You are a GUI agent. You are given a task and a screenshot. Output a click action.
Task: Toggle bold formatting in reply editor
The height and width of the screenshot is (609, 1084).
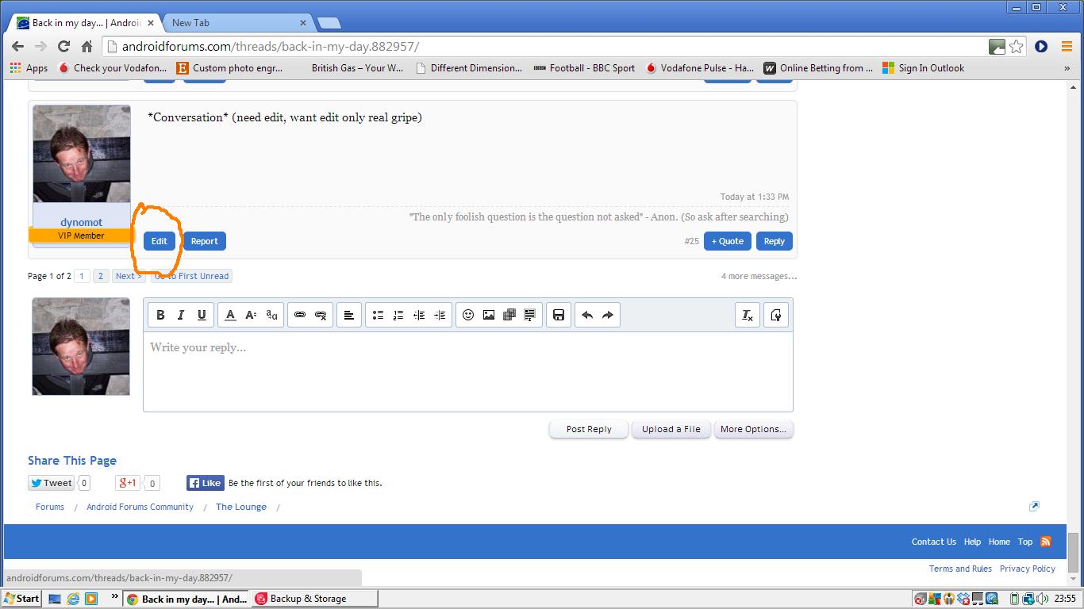[160, 315]
